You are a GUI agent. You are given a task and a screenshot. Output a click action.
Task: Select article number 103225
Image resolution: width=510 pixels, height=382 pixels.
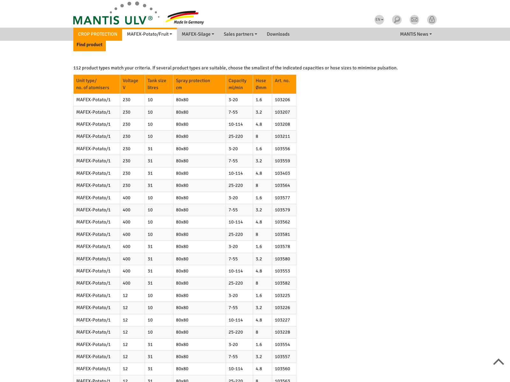[282, 296]
